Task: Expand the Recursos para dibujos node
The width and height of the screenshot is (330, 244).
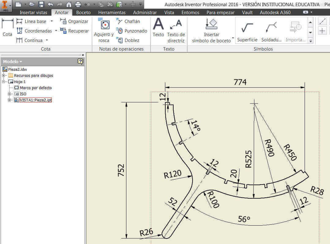Action: coord(4,75)
